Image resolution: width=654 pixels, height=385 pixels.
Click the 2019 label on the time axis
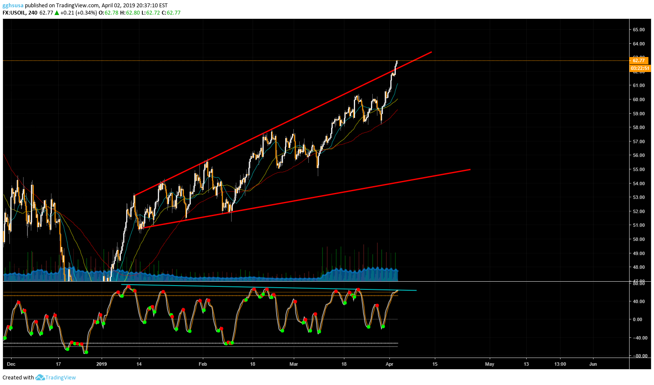coord(102,364)
